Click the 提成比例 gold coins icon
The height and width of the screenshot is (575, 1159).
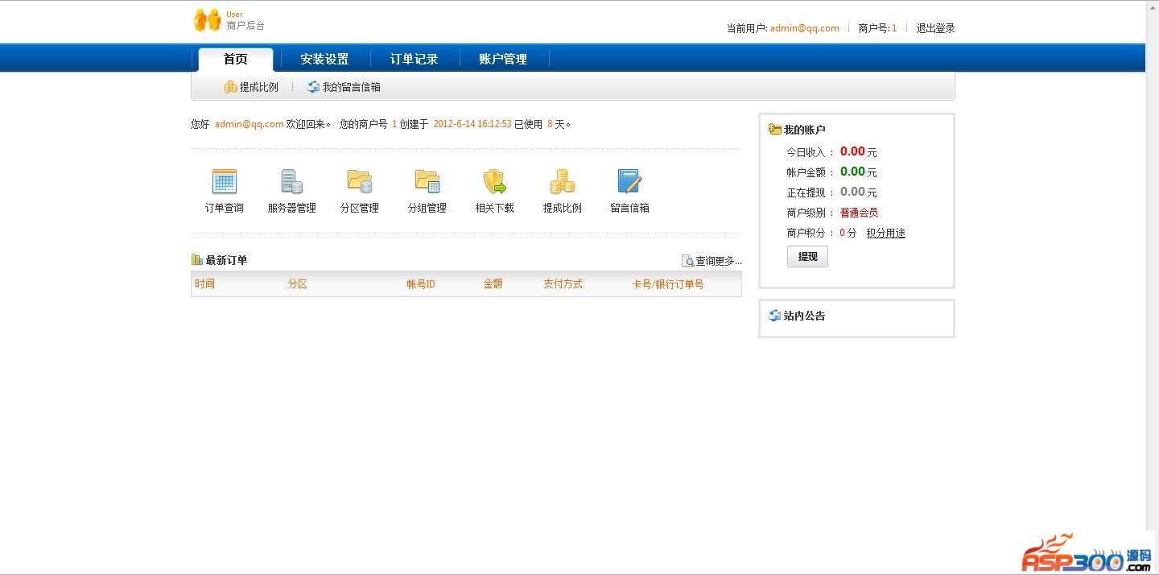562,182
